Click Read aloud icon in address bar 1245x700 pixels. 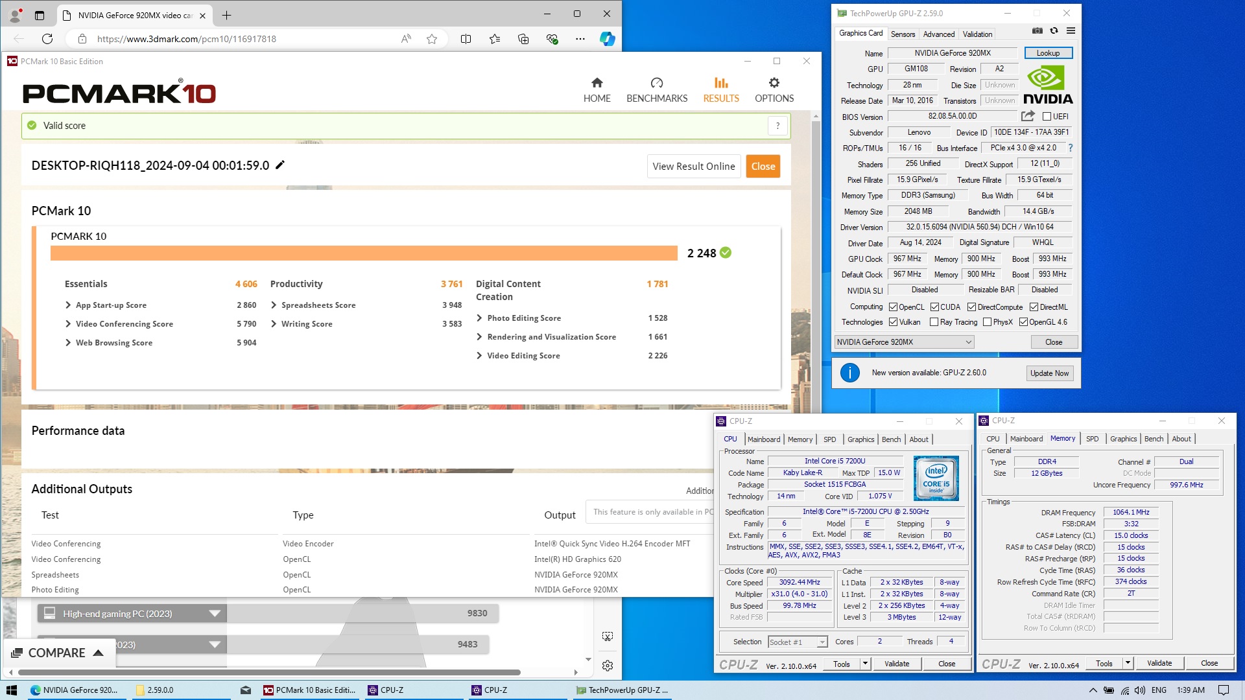click(x=406, y=39)
